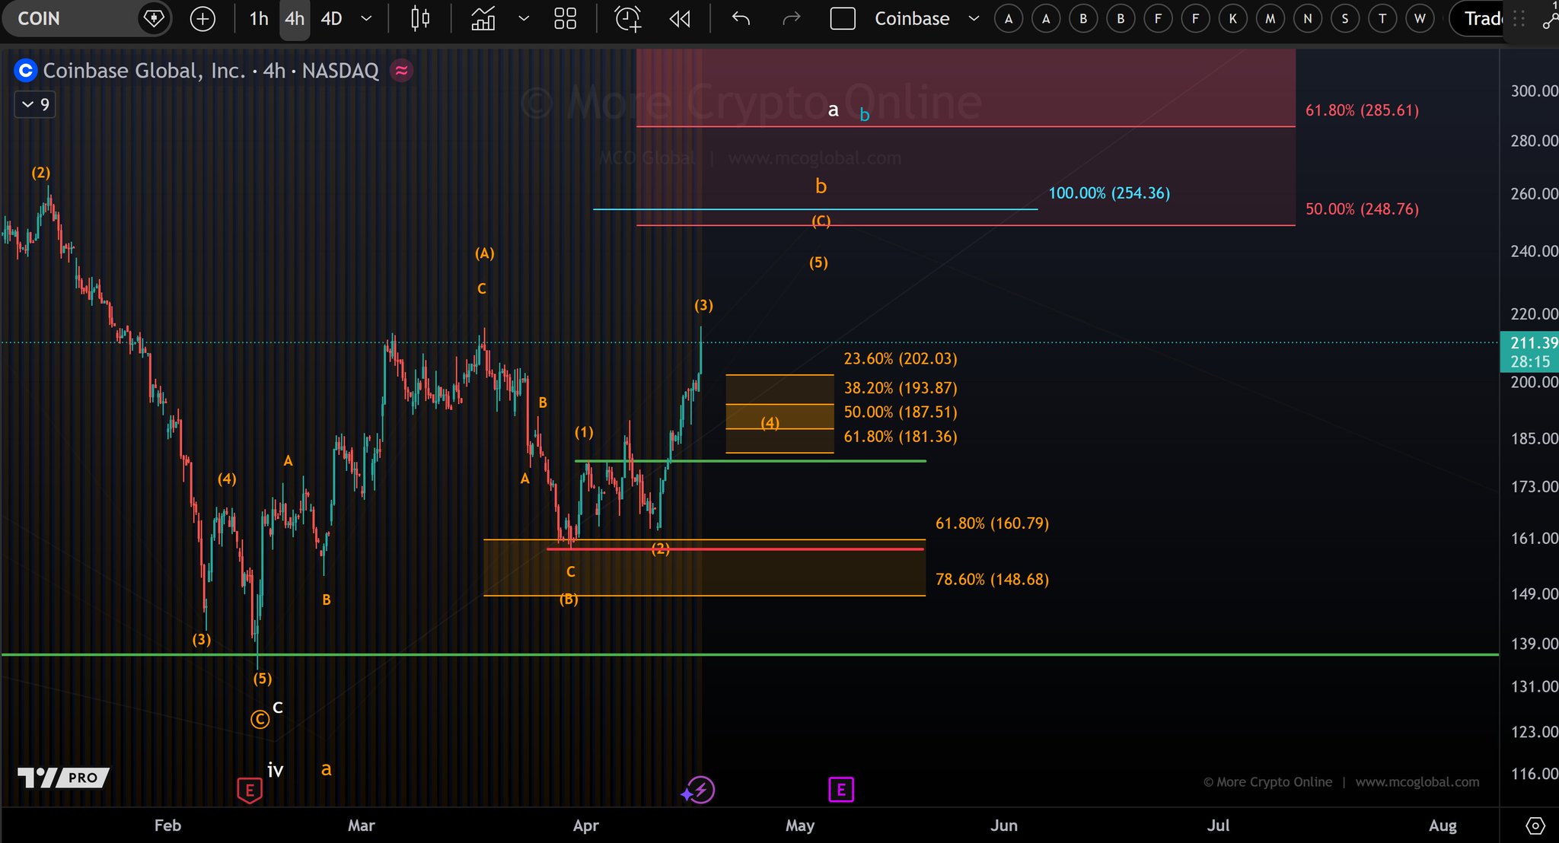Open the candlestick chart type selector
This screenshot has width=1559, height=843.
(420, 19)
